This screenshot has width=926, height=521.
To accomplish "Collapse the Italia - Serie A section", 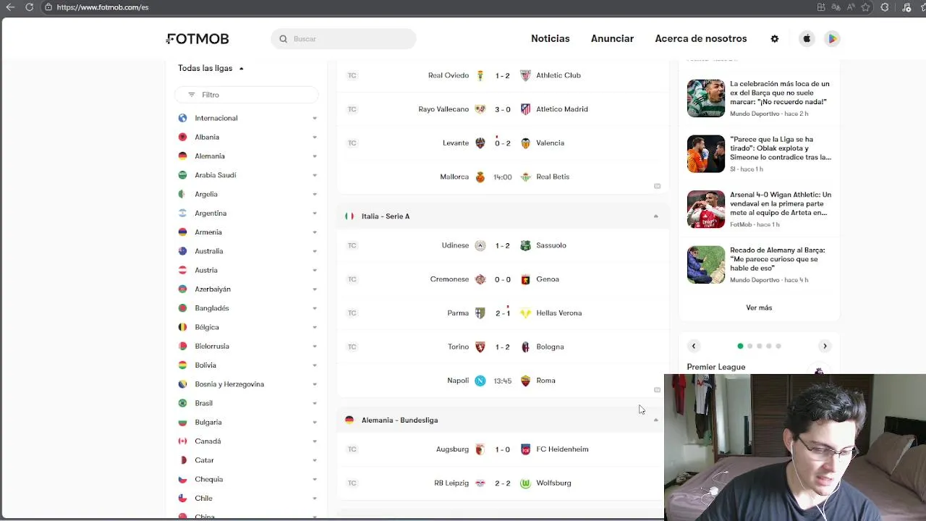I will pos(656,216).
